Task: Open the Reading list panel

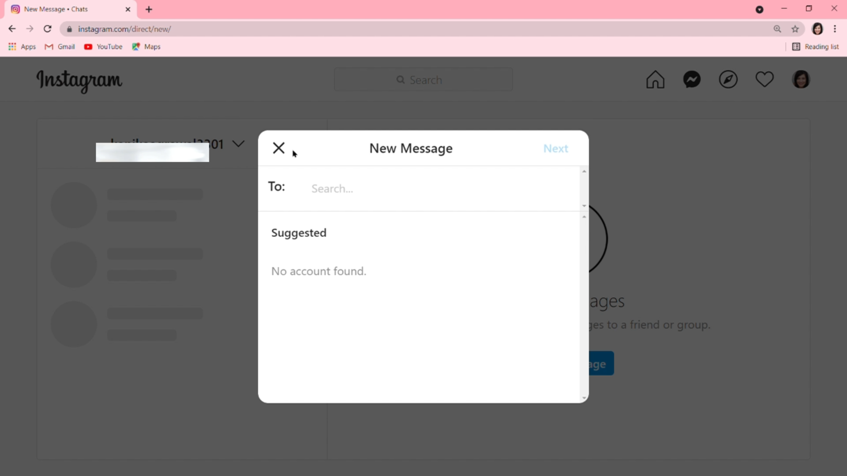Action: tap(816, 47)
